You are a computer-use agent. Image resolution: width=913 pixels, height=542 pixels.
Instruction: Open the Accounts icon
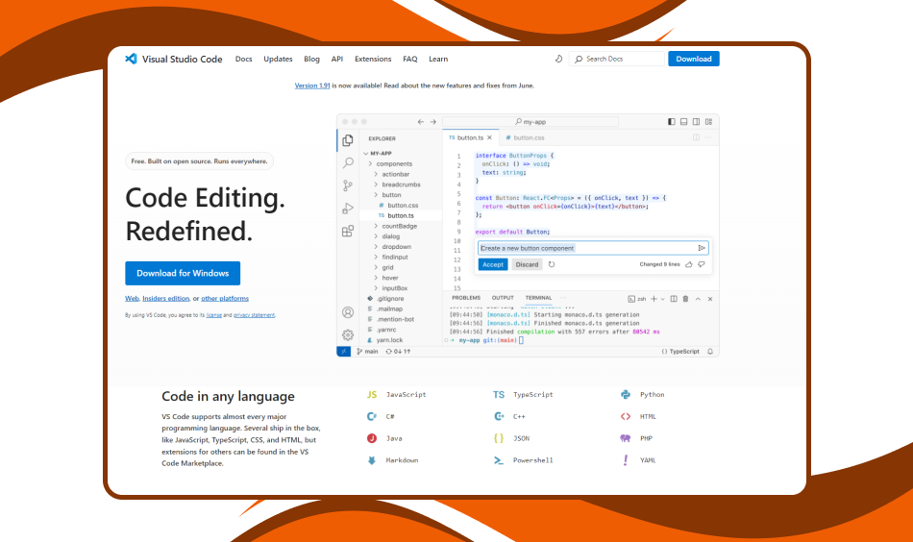[x=348, y=312]
